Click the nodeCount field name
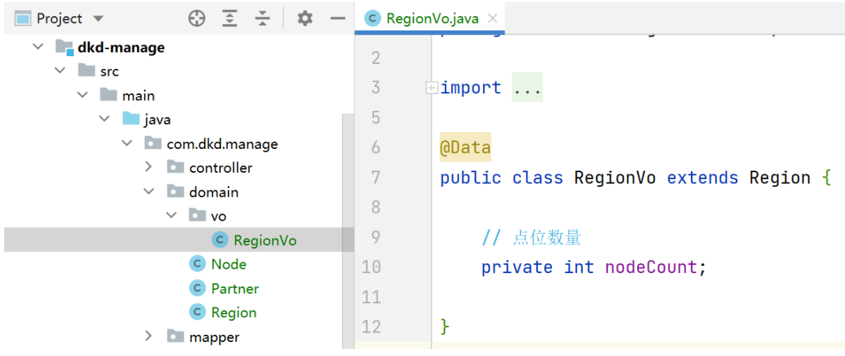The image size is (845, 356). [651, 268]
